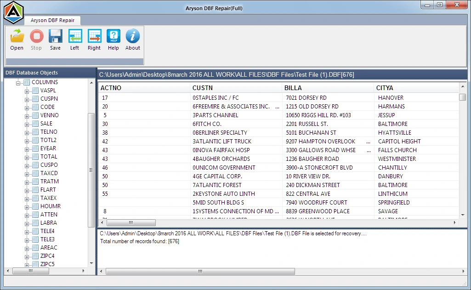Screen dimensions: 471x290
Task: Select the CODE tree item label
Action: [47, 107]
